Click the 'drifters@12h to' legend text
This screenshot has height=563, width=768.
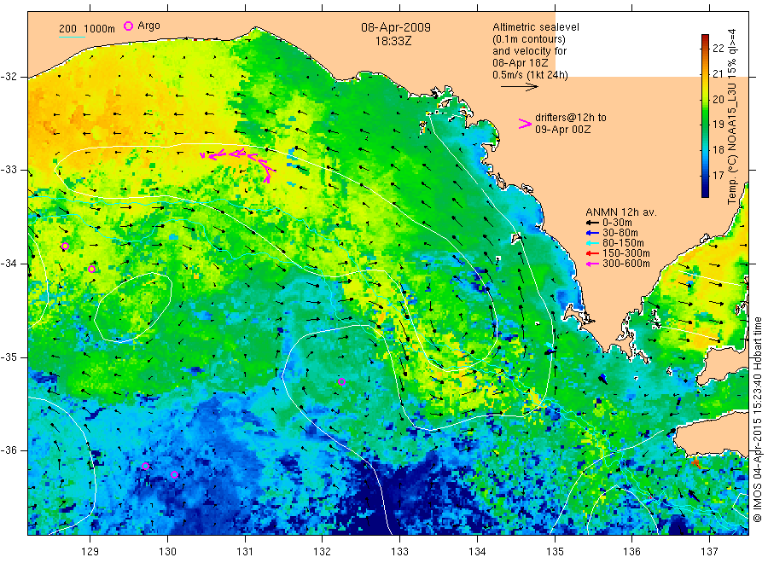click(x=571, y=118)
